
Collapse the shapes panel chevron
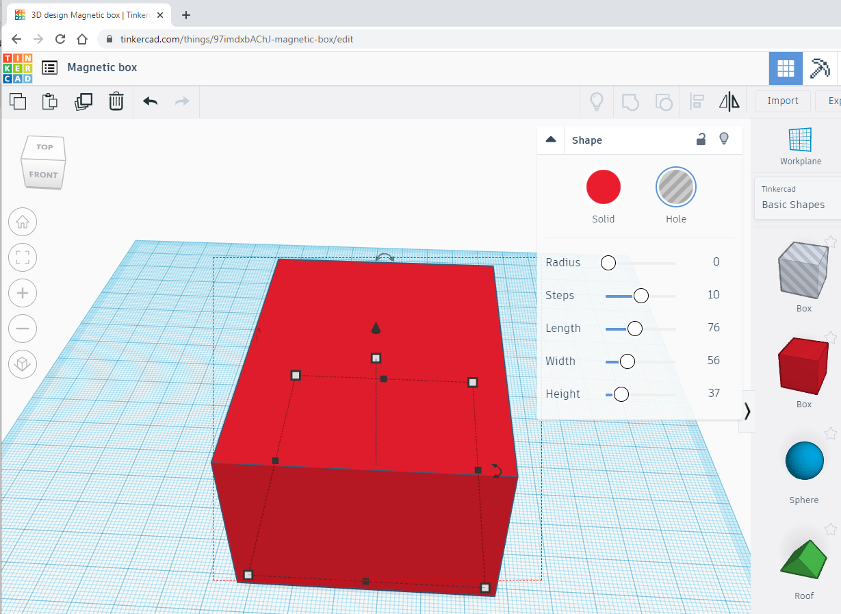tap(747, 411)
